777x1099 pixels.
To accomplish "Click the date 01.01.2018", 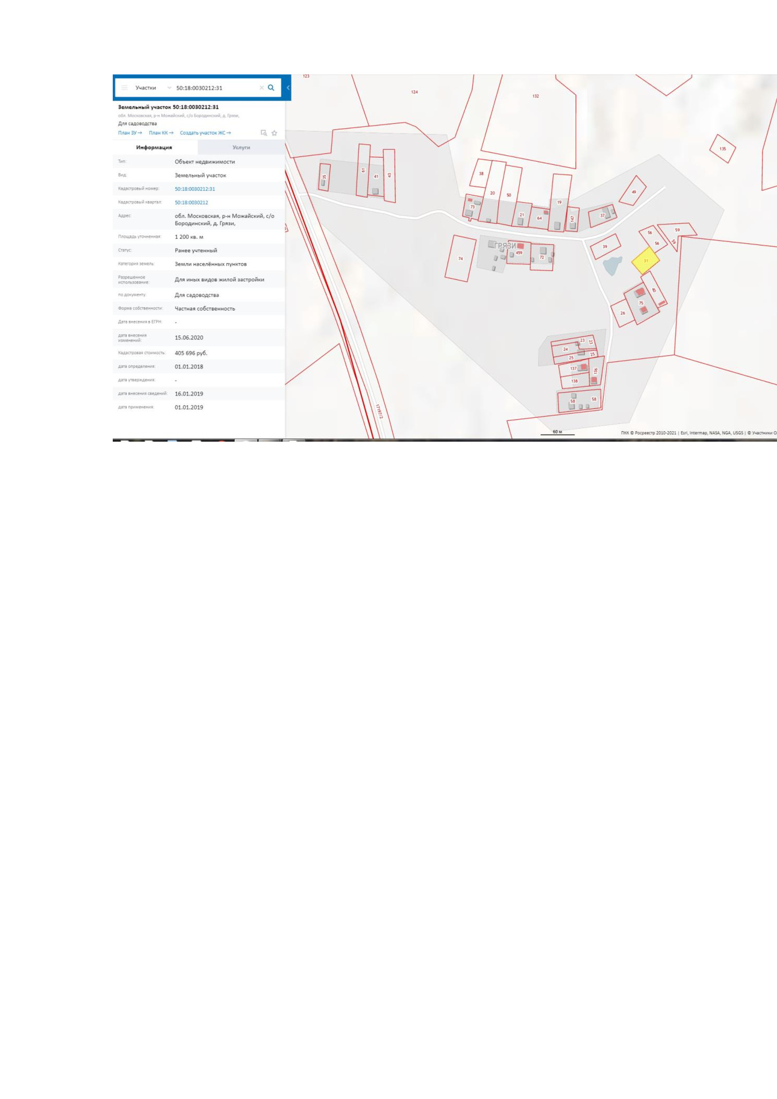I will click(189, 366).
